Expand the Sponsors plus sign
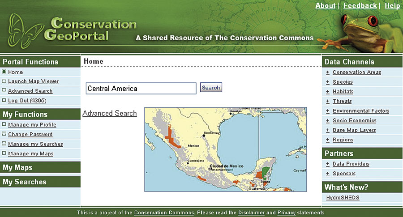403x217 pixels. click(x=327, y=174)
